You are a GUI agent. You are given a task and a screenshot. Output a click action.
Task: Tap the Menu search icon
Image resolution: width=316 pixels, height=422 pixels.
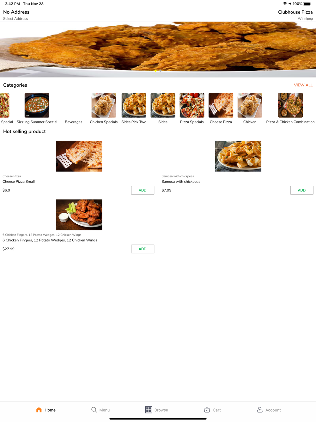94,410
